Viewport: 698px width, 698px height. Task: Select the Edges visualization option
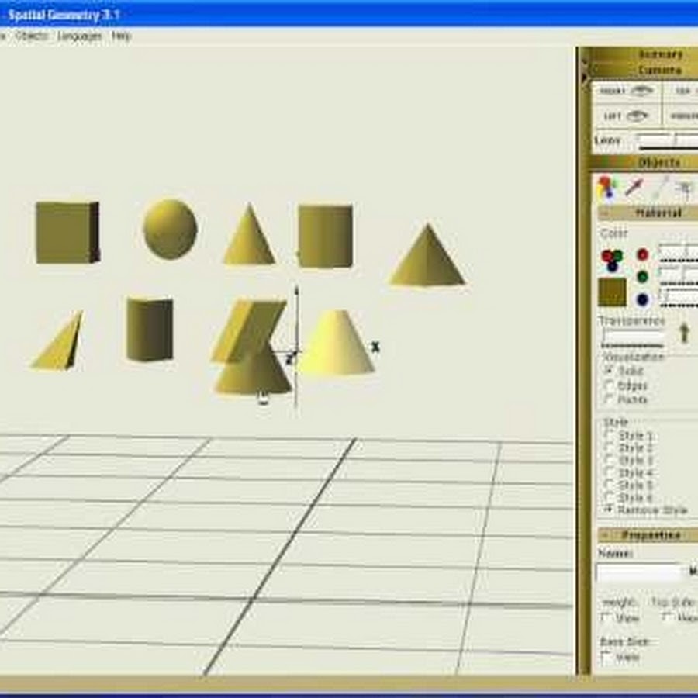click(610, 385)
